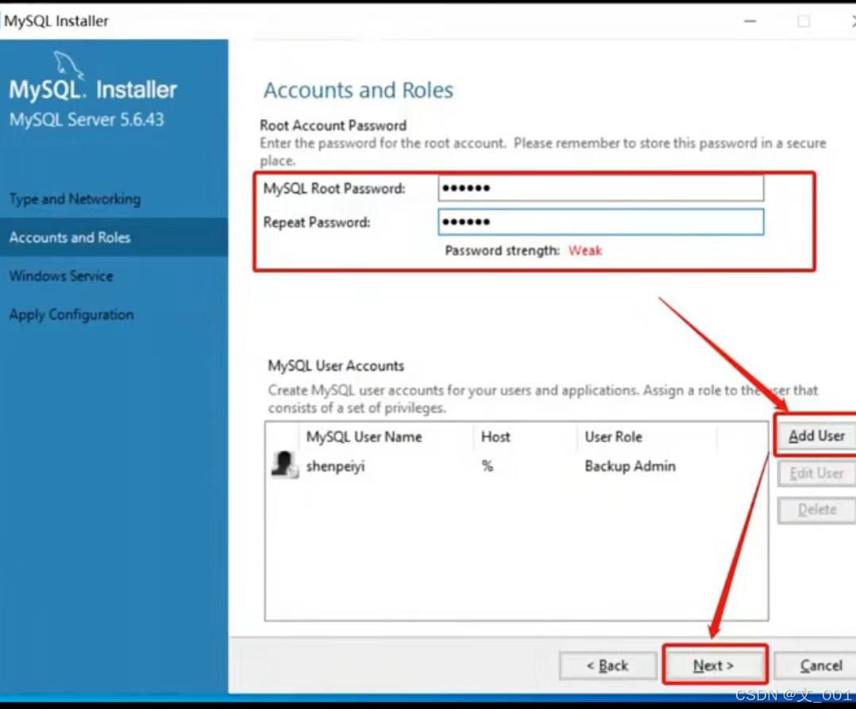Screen dimensions: 856x709
Task: Click the % host cell
Action: [x=487, y=465]
